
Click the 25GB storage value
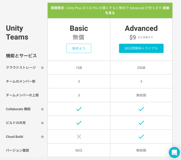(x=141, y=68)
